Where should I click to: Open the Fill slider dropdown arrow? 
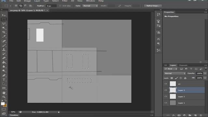tap(205, 78)
